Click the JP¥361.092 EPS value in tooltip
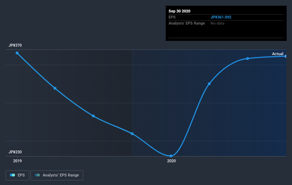Screen dimensions: 292x185 coord(221,17)
